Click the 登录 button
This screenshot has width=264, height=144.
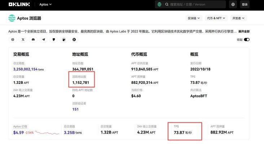(x=245, y=4)
